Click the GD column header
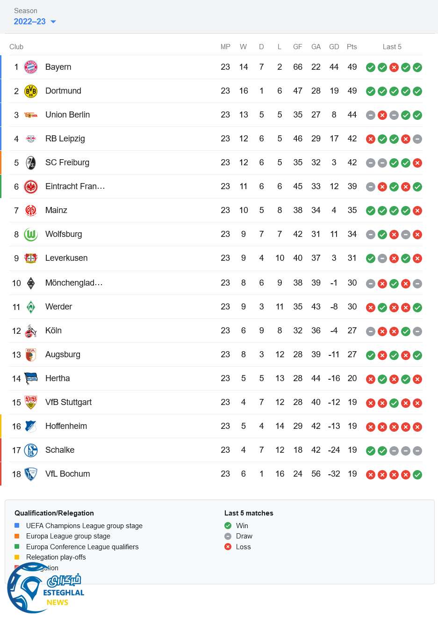 (334, 47)
